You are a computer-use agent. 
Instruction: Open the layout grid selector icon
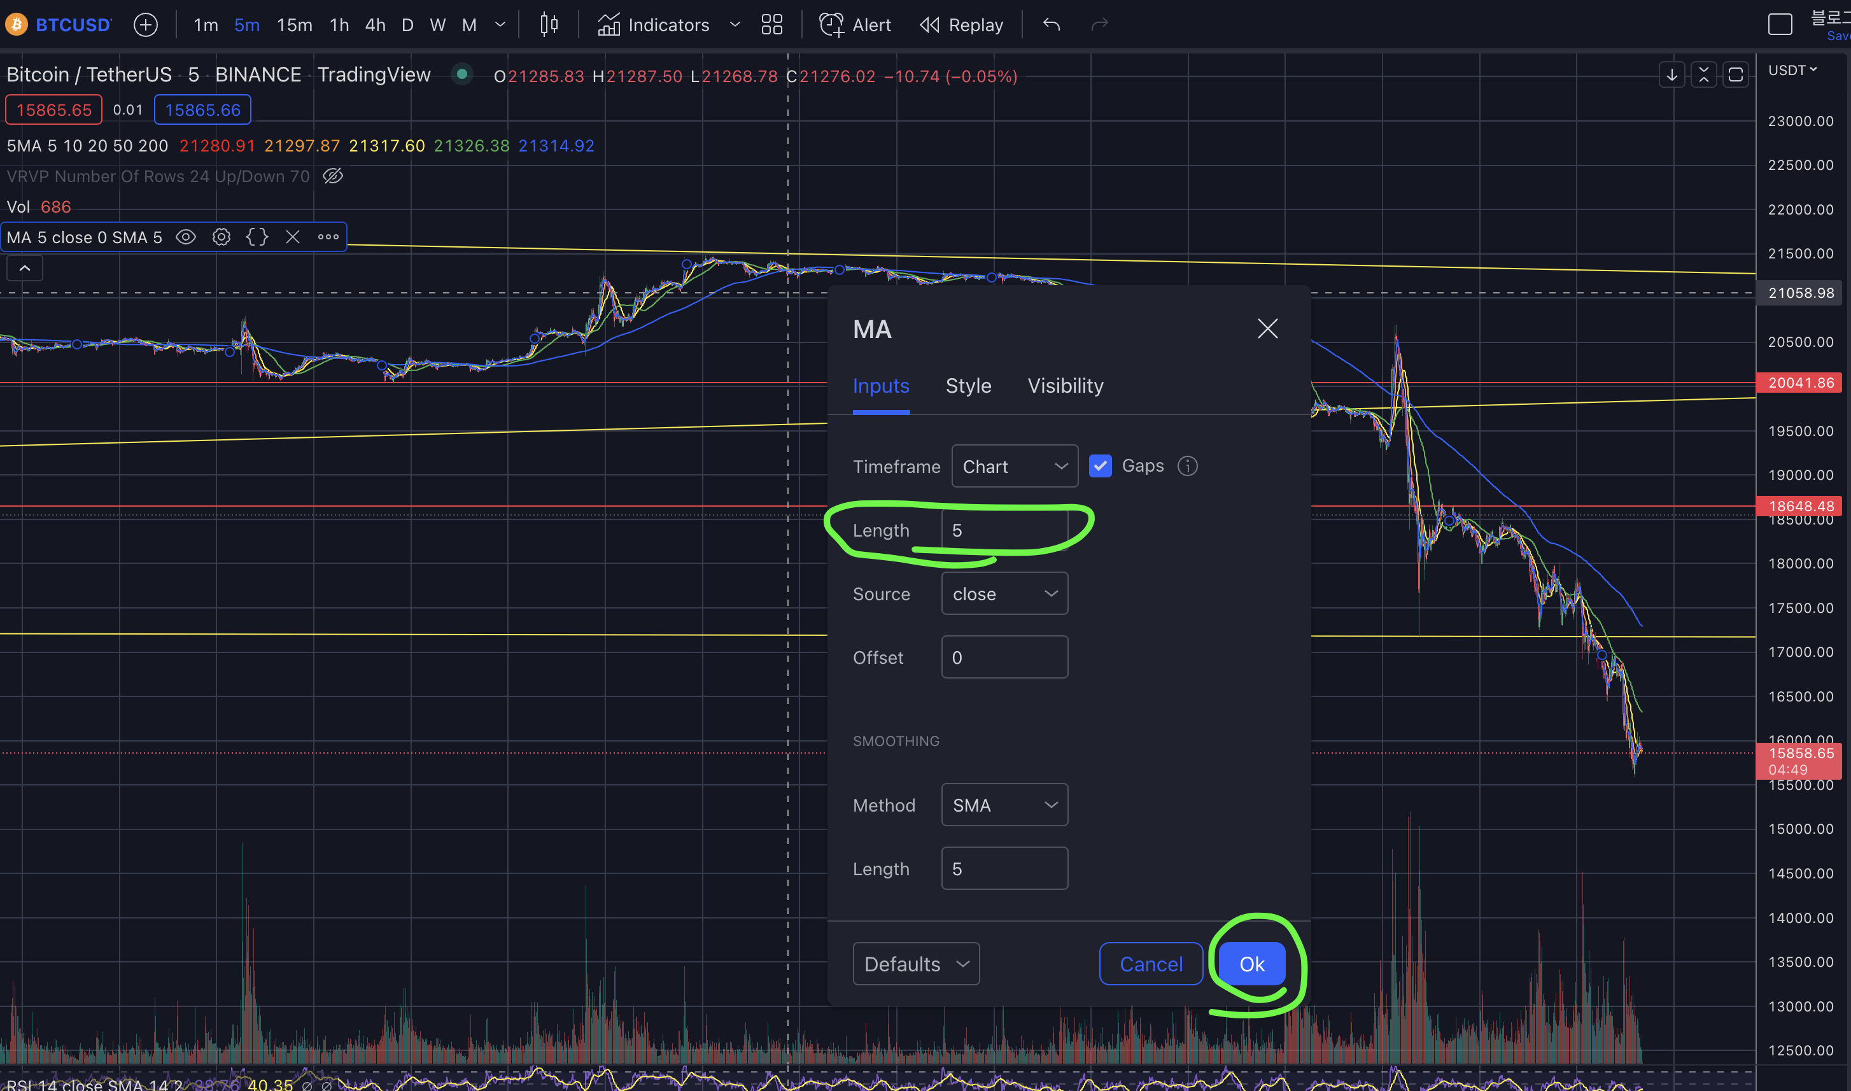tap(771, 25)
